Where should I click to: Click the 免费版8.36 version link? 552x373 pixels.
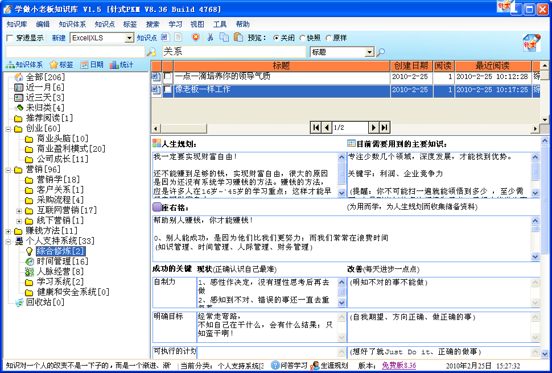(398, 366)
